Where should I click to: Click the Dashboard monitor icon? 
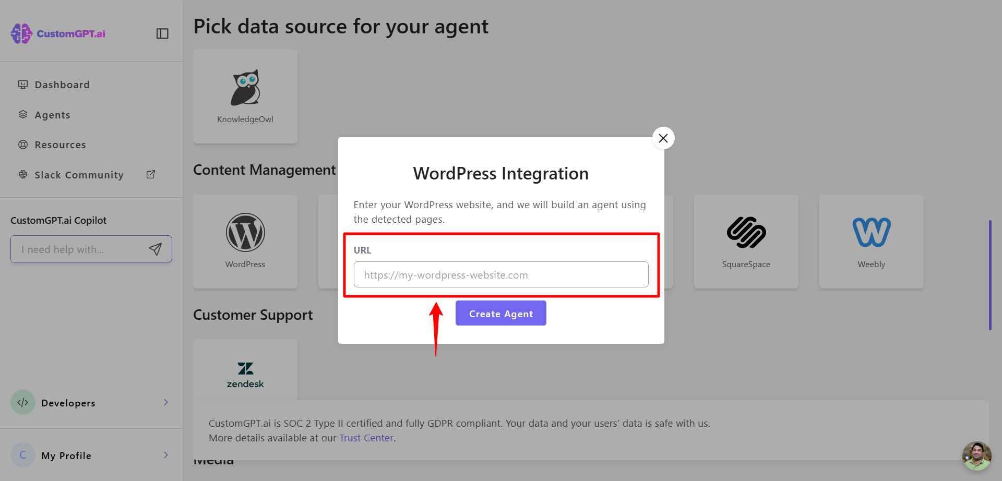coord(23,85)
